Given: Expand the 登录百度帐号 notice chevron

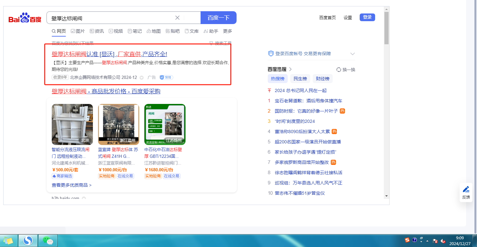Looking at the screenshot, I should (352, 54).
